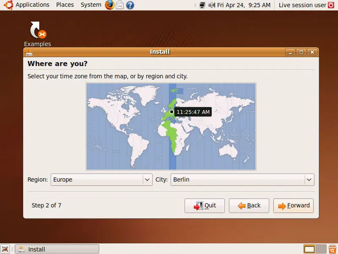Go Back to the previous step
Viewport: 338px width, 254px height.
pos(249,206)
